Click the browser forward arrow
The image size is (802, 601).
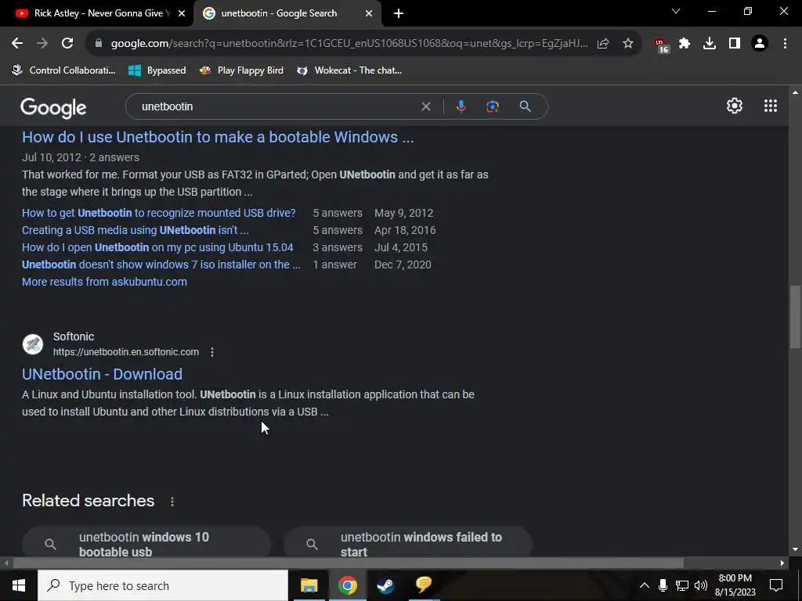pos(42,44)
